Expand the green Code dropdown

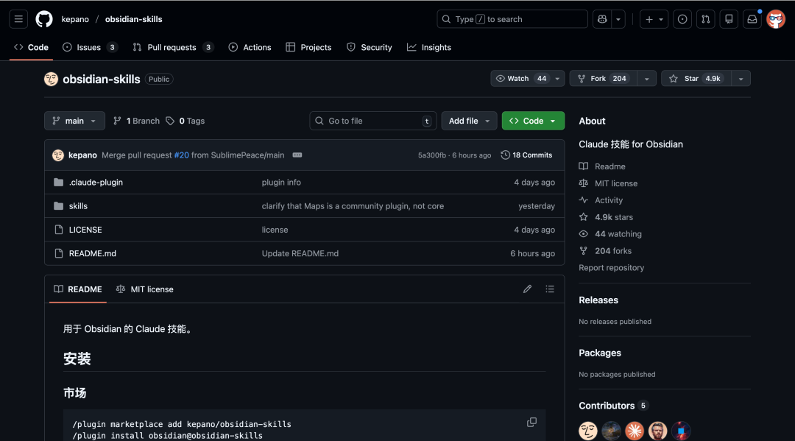(533, 120)
